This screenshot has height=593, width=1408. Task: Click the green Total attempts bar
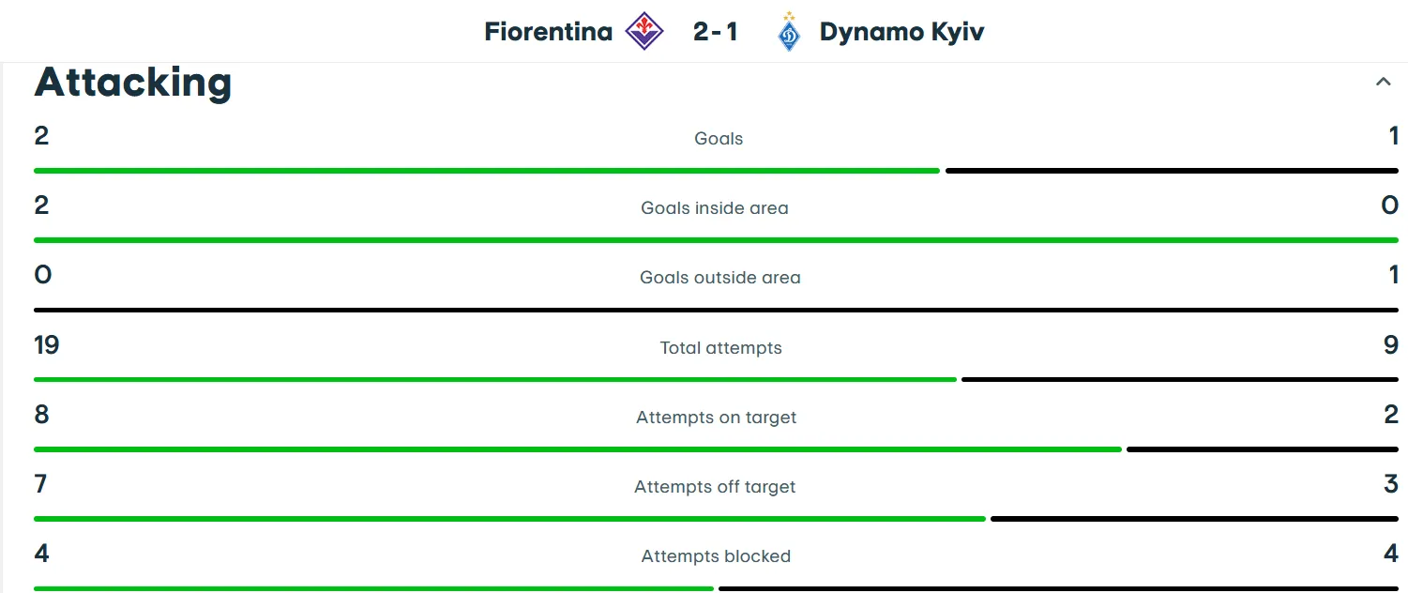(494, 379)
